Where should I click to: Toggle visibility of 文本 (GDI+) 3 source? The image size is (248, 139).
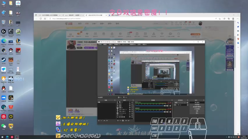coord(130,110)
